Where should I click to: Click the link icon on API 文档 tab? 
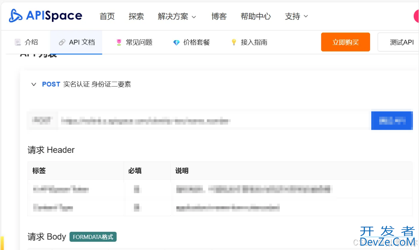pos(62,42)
